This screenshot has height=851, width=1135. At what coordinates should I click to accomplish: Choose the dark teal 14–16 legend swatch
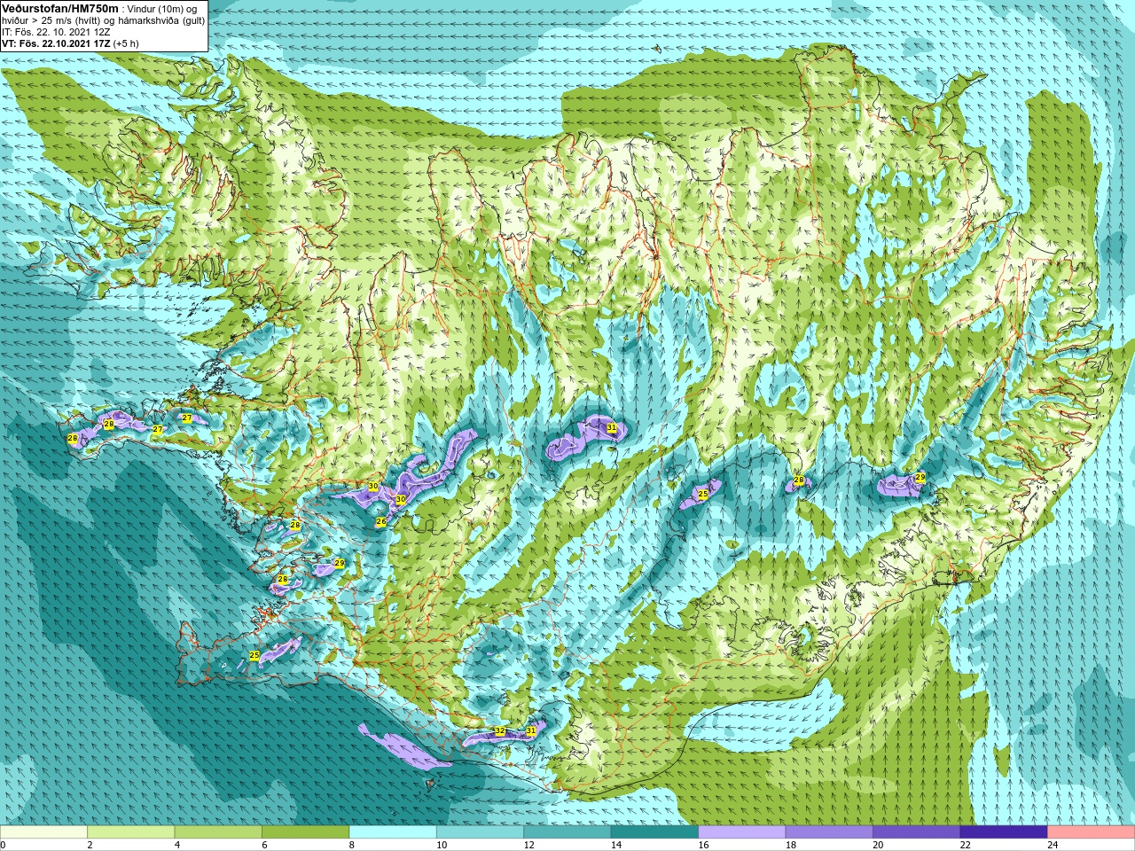click(x=654, y=832)
